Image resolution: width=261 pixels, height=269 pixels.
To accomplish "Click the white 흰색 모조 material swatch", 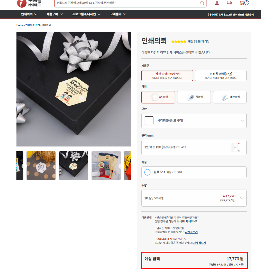I will click(147, 172).
